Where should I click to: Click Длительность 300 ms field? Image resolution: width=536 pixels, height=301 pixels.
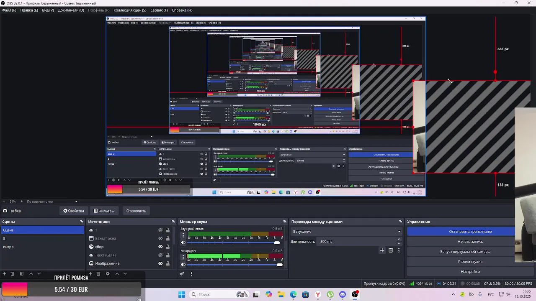[357, 241]
